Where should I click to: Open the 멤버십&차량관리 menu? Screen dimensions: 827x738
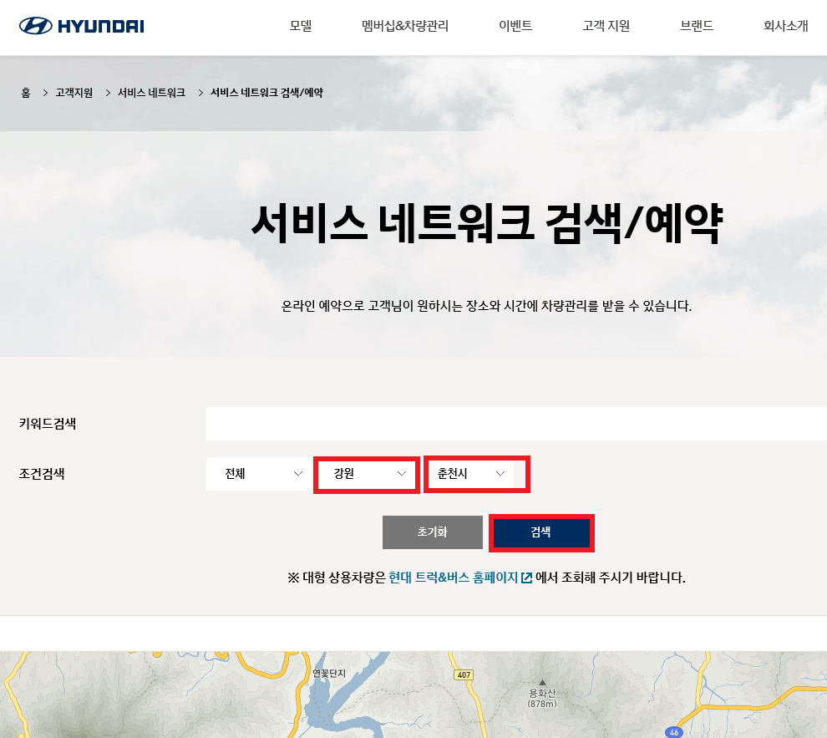tap(405, 26)
